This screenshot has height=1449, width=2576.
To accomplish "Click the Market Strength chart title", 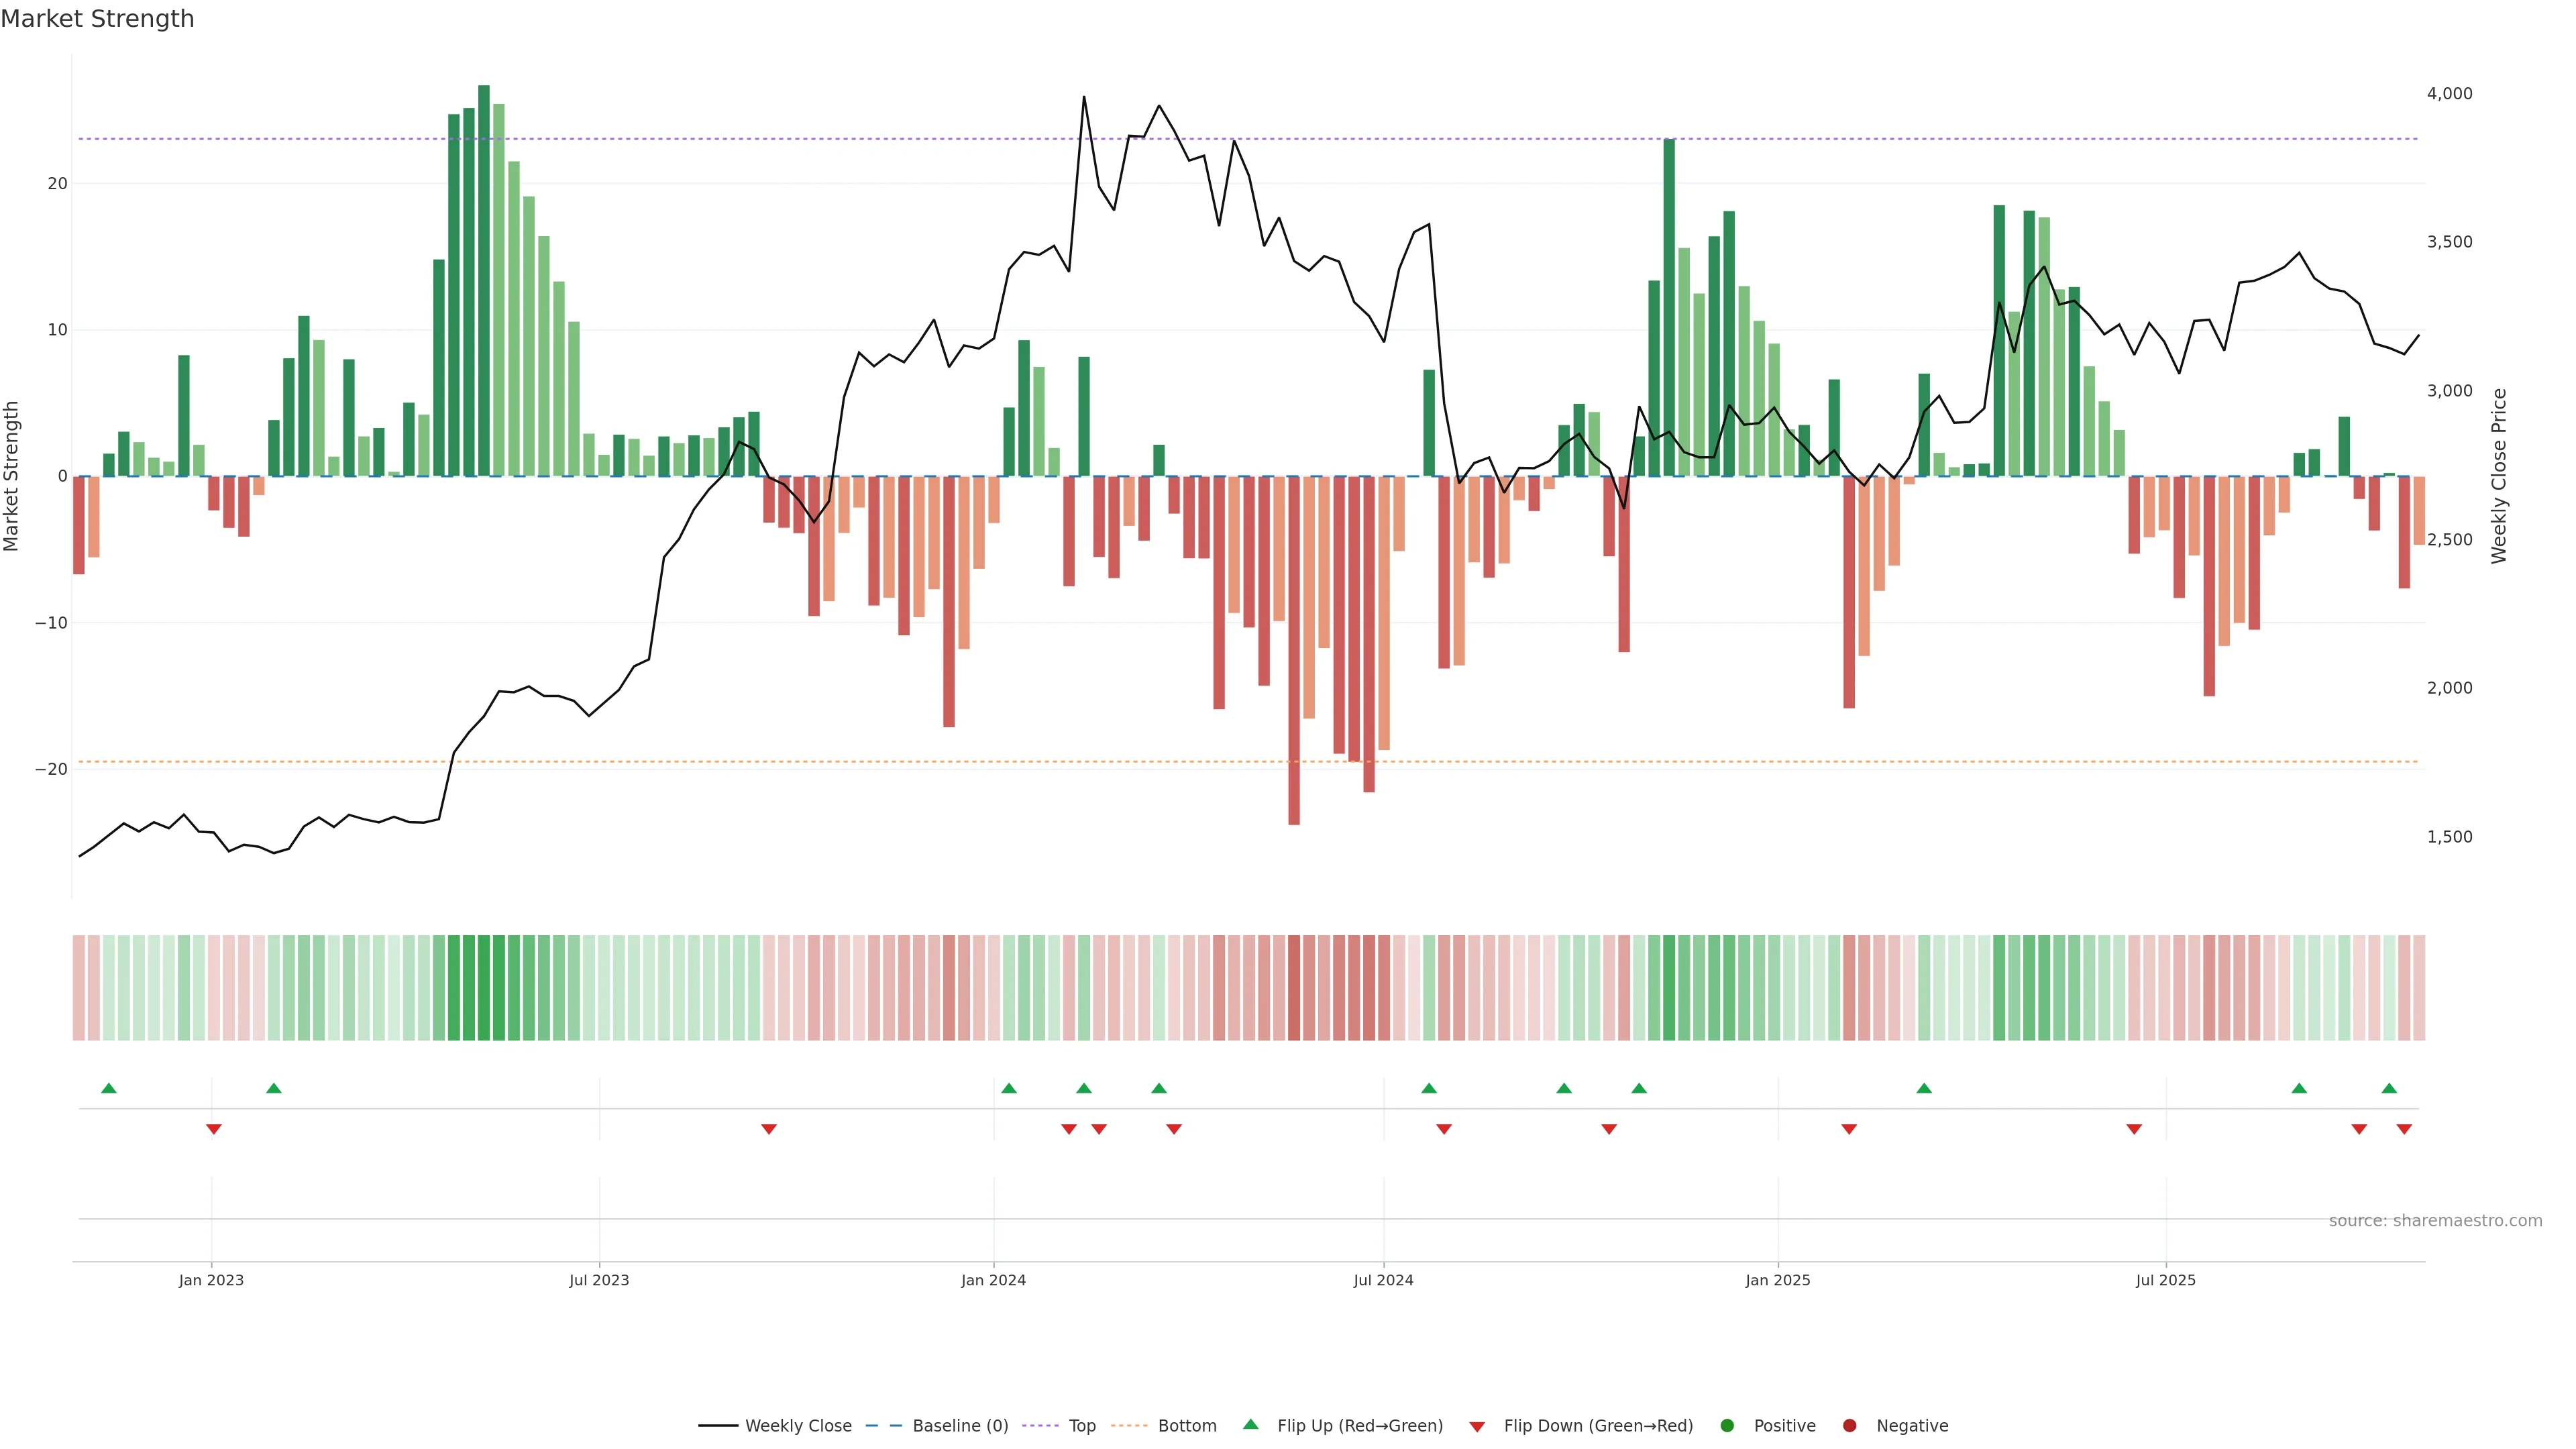I will click(x=97, y=19).
